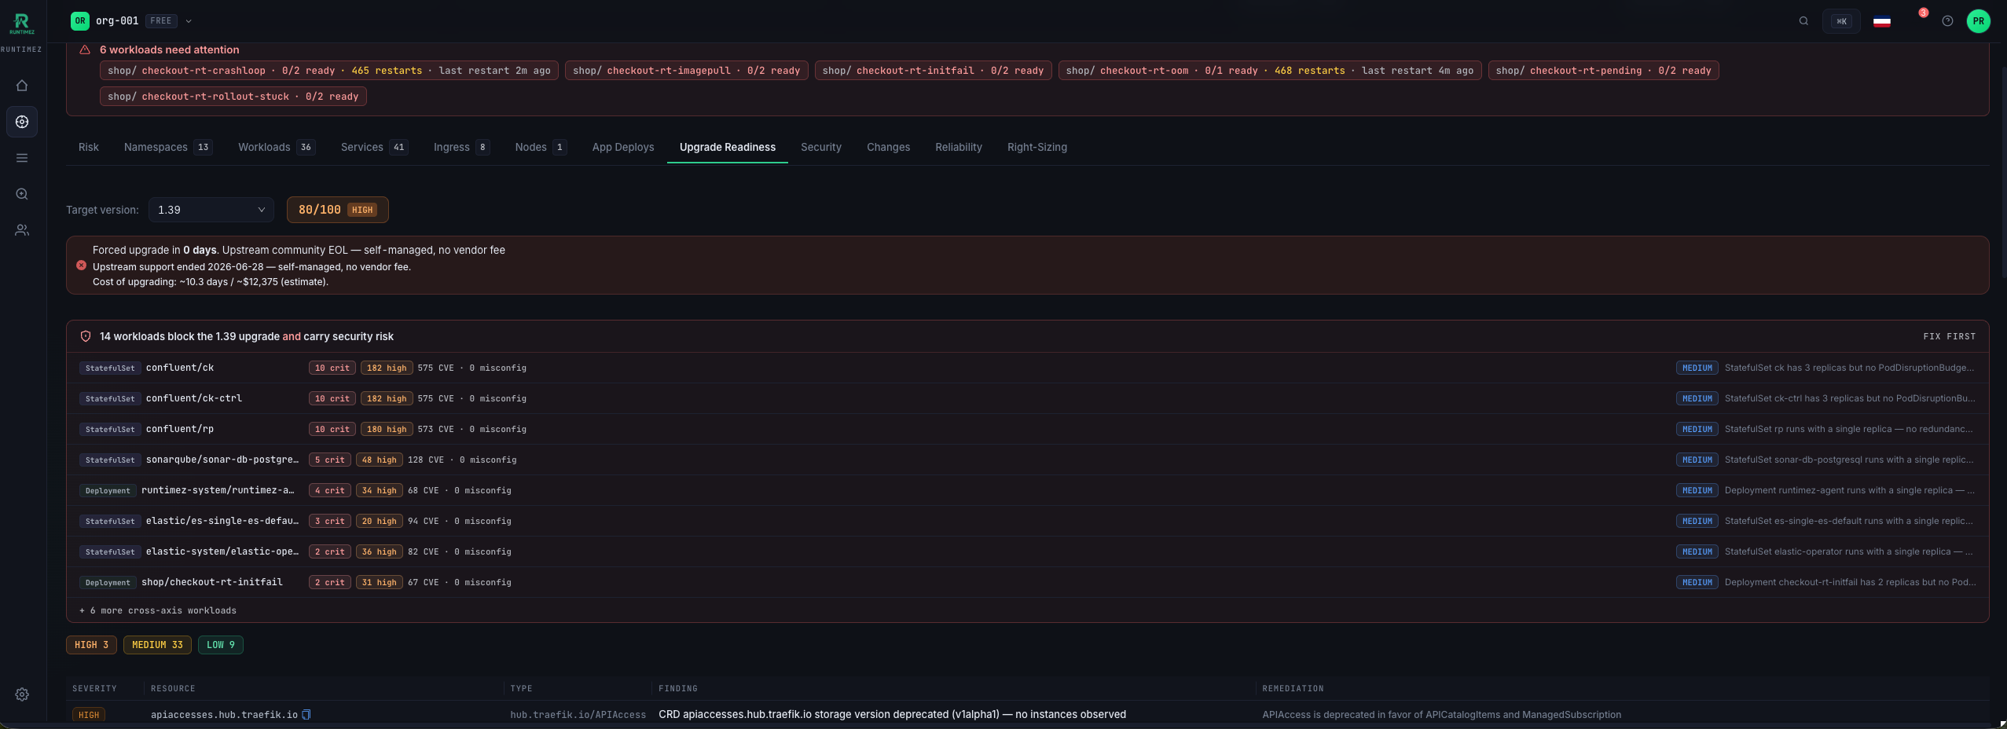Open the ⌘K command palette shortcut
Screen dimensions: 2007x729
point(1841,21)
